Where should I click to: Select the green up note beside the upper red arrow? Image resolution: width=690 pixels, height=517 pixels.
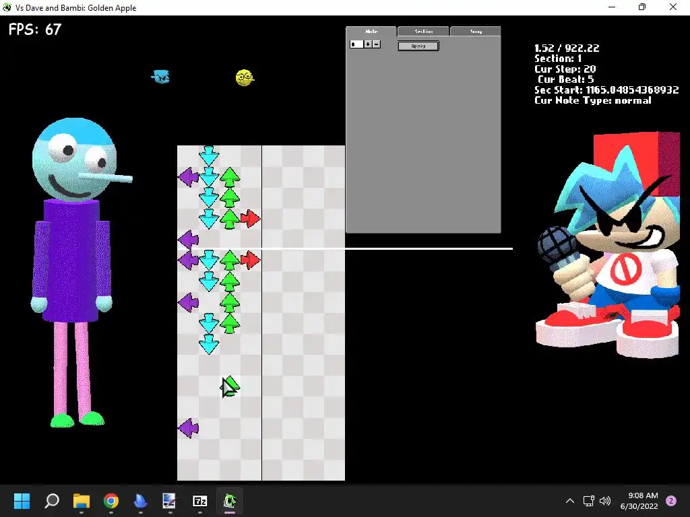[230, 219]
